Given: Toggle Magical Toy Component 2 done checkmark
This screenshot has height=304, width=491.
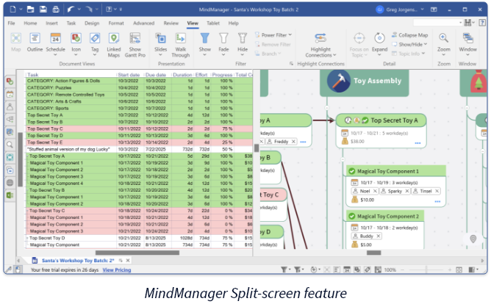Looking at the screenshot, I should (x=351, y=216).
